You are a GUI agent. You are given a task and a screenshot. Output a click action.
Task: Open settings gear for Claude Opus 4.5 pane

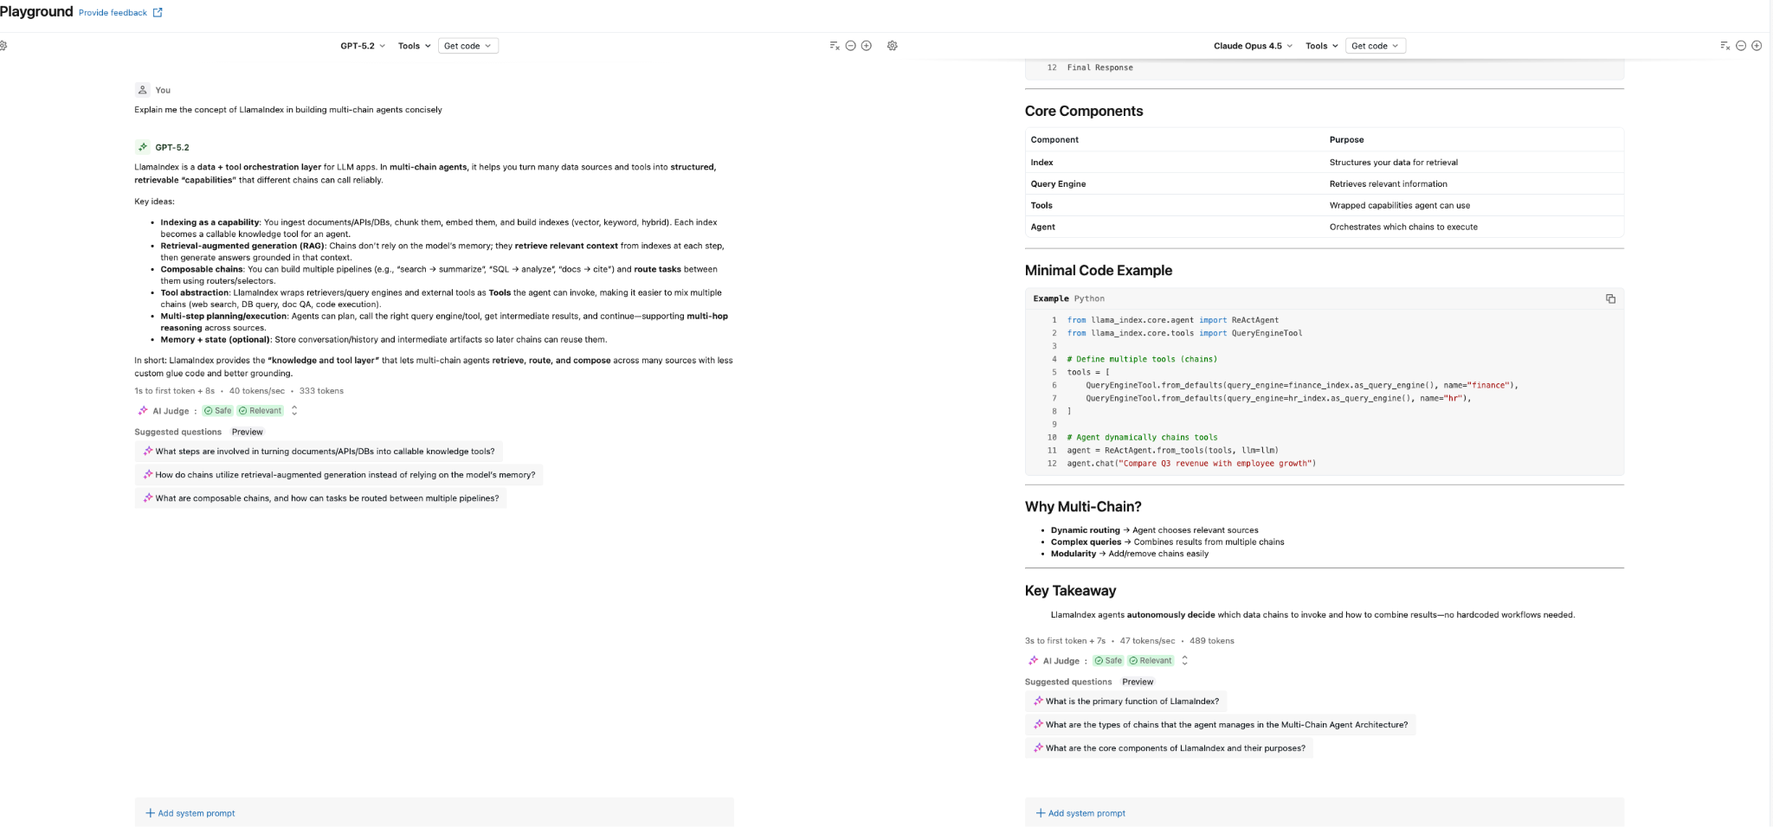pyautogui.click(x=893, y=46)
